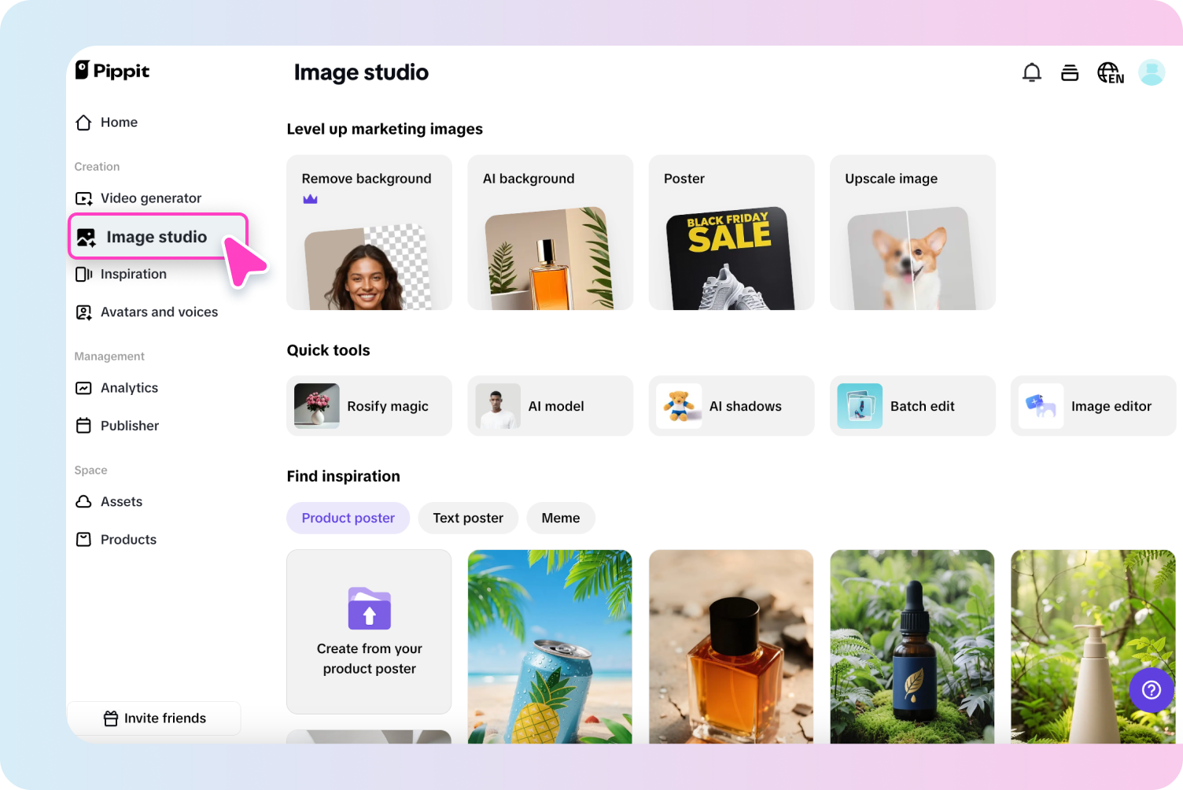Enable the Product poster filter
The image size is (1183, 790).
[348, 518]
